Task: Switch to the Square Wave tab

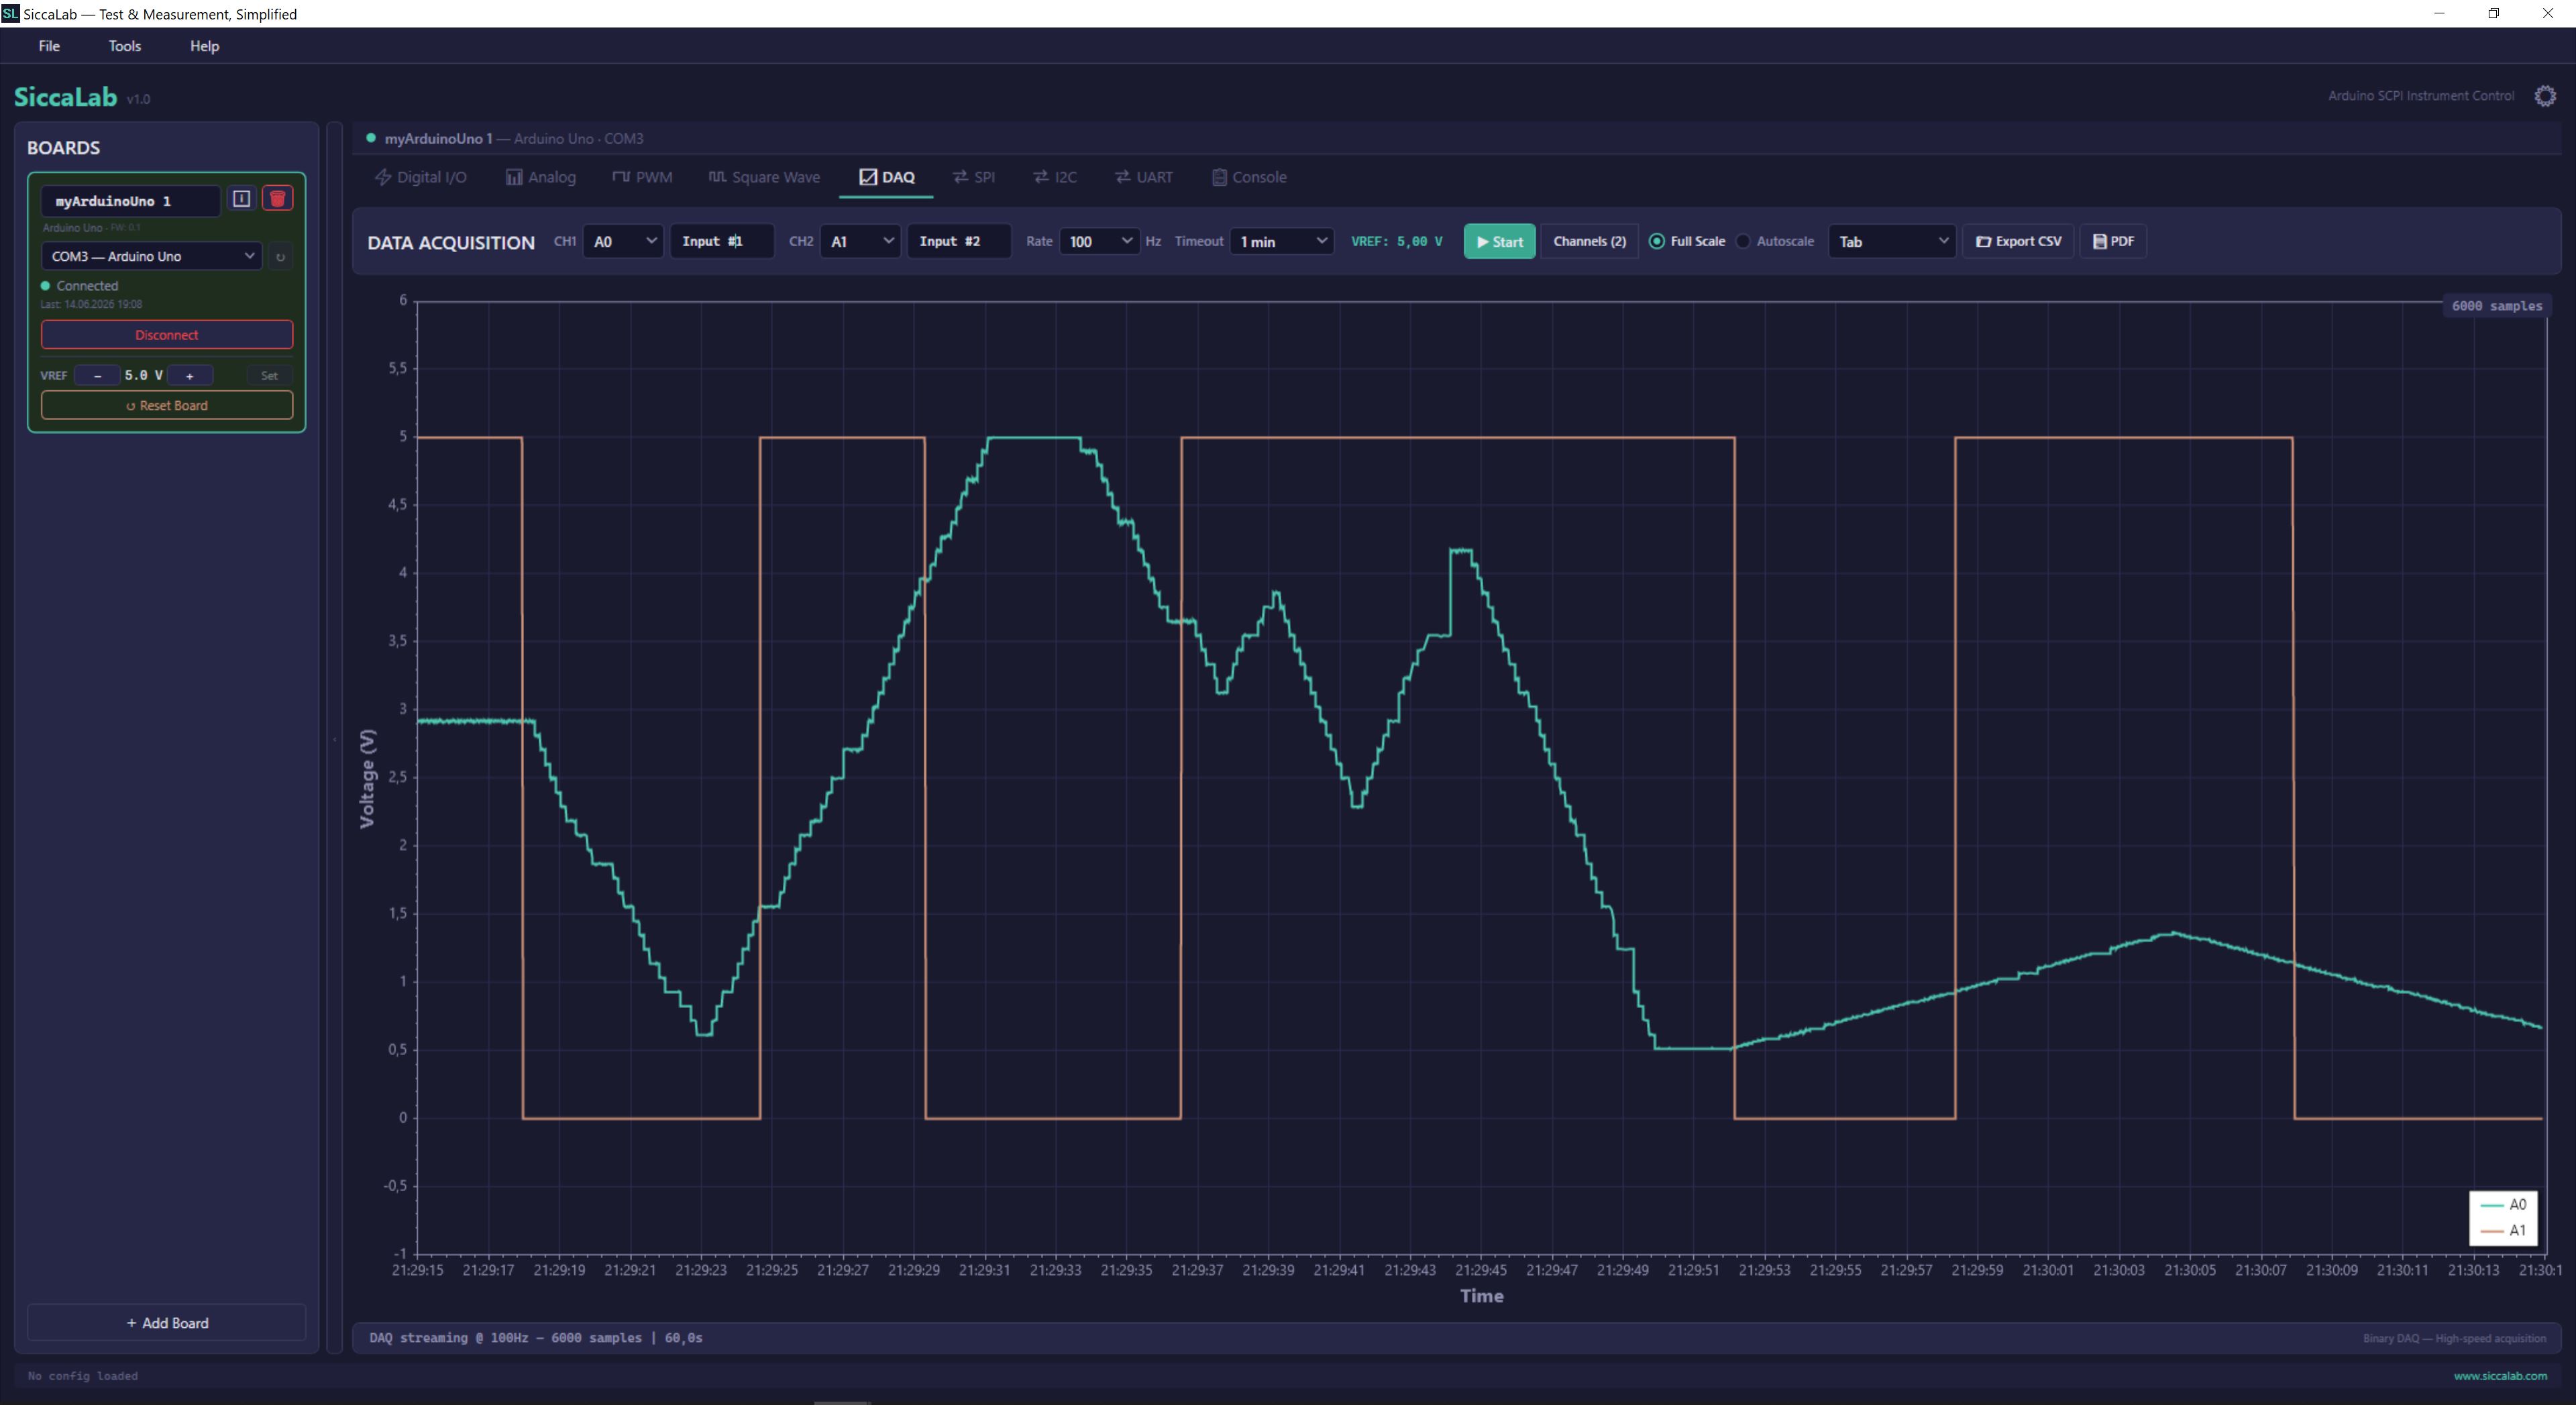Action: click(x=764, y=177)
